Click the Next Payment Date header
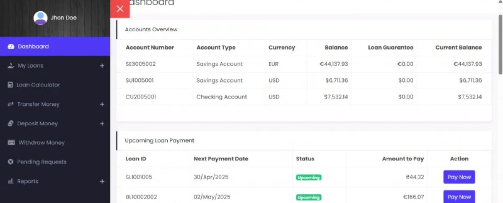 [x=221, y=159]
